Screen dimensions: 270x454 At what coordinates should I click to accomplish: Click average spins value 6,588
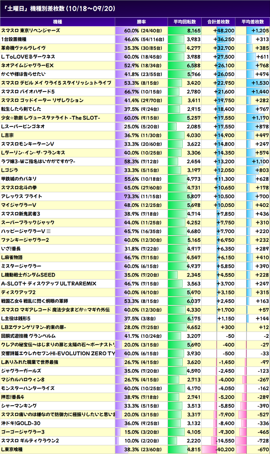tap(194, 65)
